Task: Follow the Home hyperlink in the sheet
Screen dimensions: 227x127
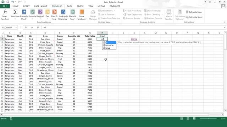Action: pyautogui.click(x=134, y=39)
